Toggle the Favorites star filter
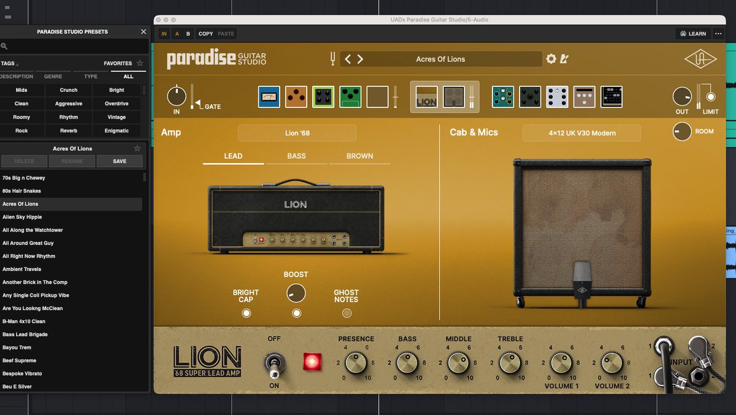Viewport: 736px width, 415px height. (x=140, y=63)
